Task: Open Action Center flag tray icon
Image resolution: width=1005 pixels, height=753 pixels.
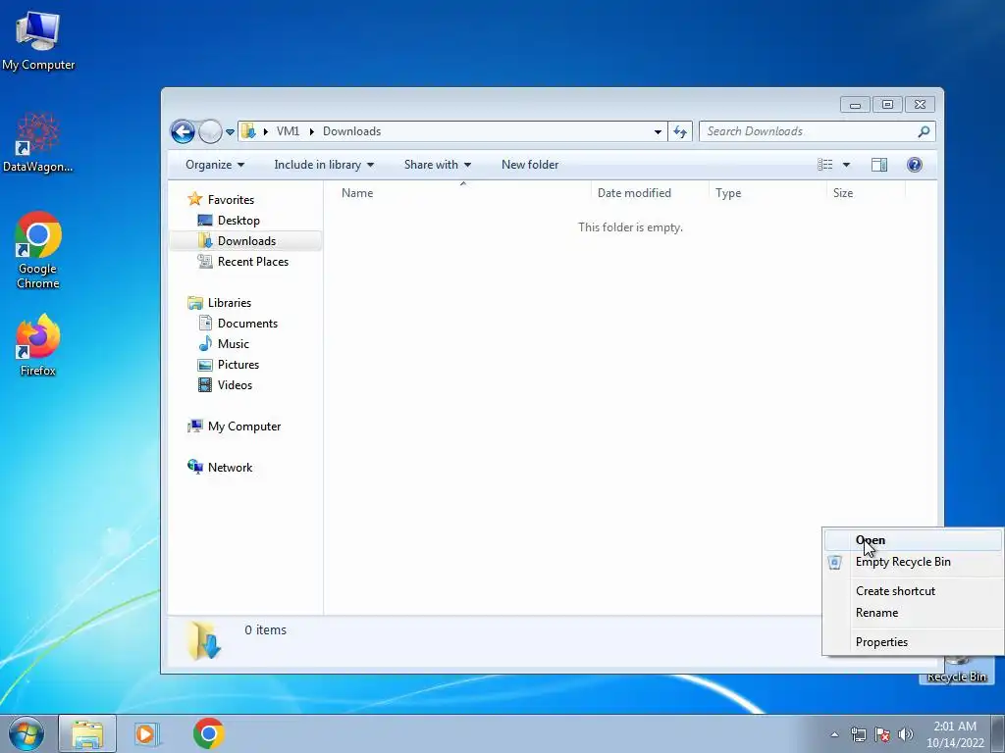Action: tap(882, 734)
